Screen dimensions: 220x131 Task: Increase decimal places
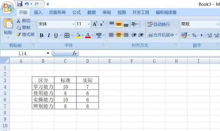(209, 35)
